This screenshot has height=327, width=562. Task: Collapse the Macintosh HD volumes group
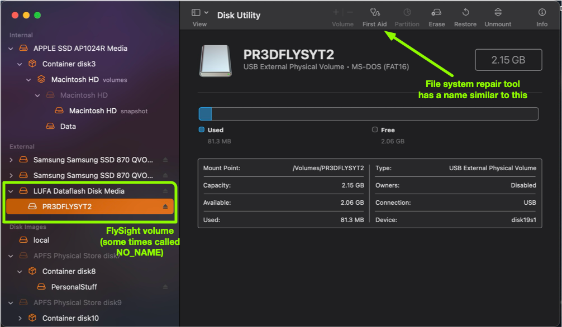(28, 79)
